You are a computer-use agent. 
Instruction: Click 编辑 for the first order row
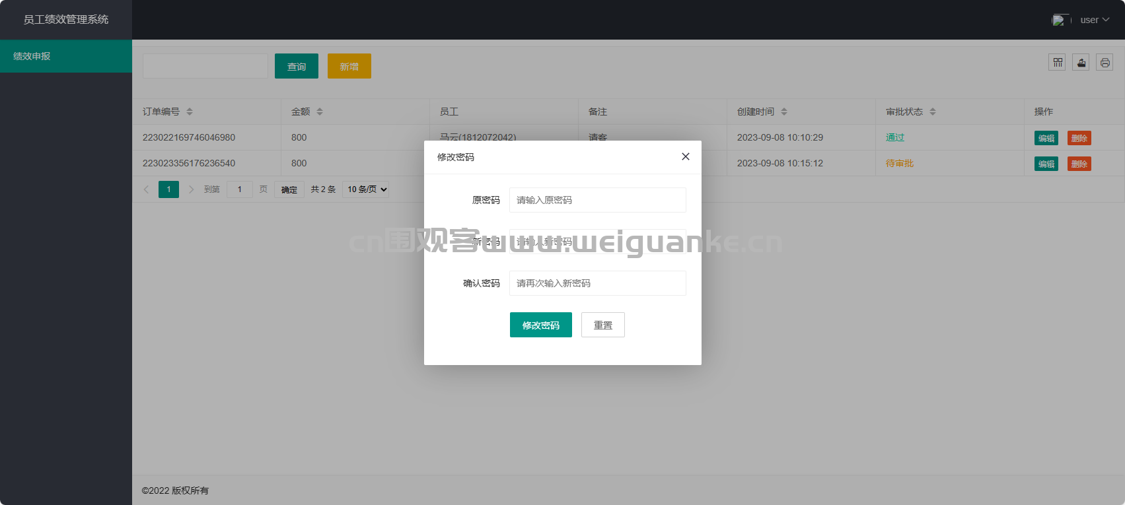pos(1046,138)
